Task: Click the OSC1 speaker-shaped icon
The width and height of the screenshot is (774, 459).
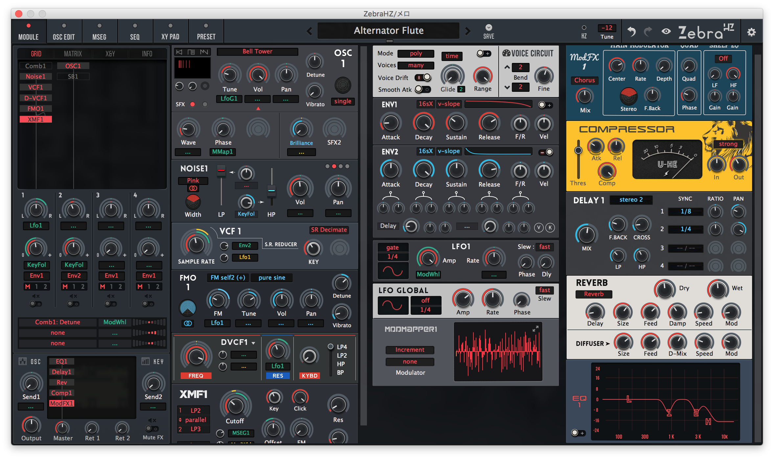Action: pos(343,85)
